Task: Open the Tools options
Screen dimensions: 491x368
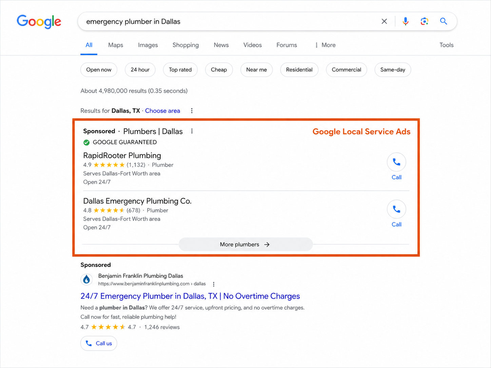Action: point(446,45)
